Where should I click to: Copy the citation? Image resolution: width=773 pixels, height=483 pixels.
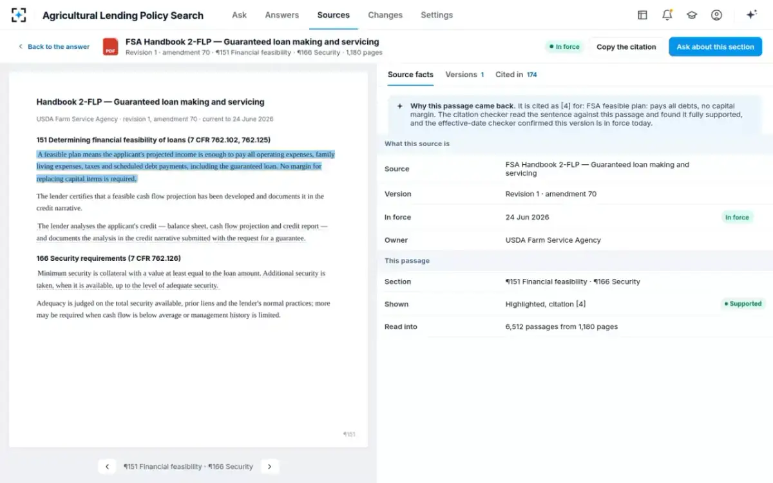pyautogui.click(x=626, y=46)
